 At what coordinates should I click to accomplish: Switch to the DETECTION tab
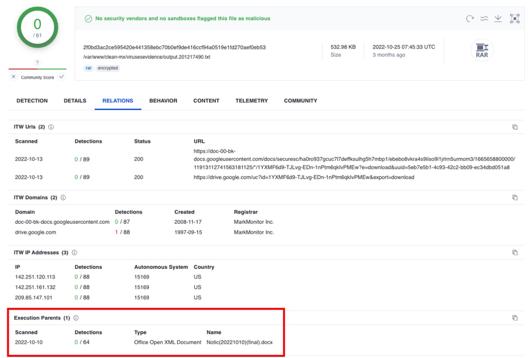(32, 101)
